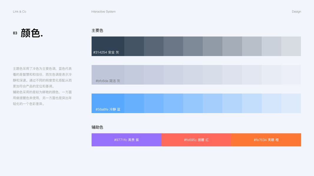Pick the lightest tint in the 简洁灰 row
This screenshot has height=176, width=314.
point(291,75)
